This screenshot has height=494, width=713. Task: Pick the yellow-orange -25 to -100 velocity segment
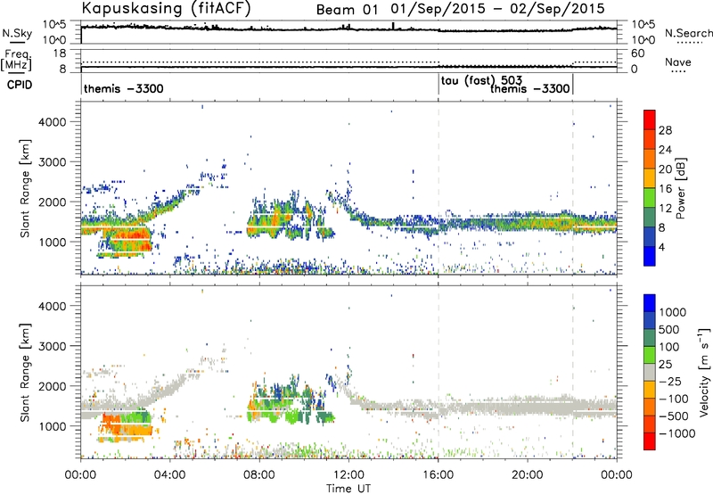point(650,390)
